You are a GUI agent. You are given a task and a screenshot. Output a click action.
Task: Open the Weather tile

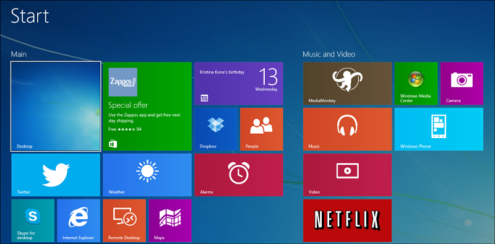(x=147, y=175)
